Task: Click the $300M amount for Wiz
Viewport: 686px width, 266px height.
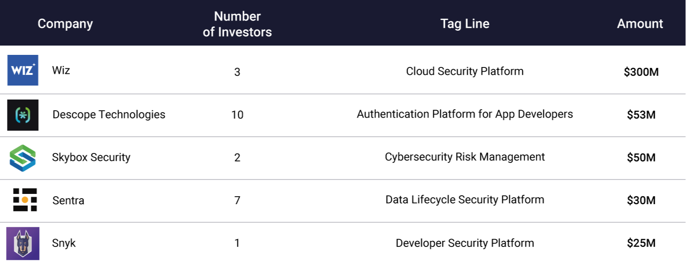Action: point(641,72)
